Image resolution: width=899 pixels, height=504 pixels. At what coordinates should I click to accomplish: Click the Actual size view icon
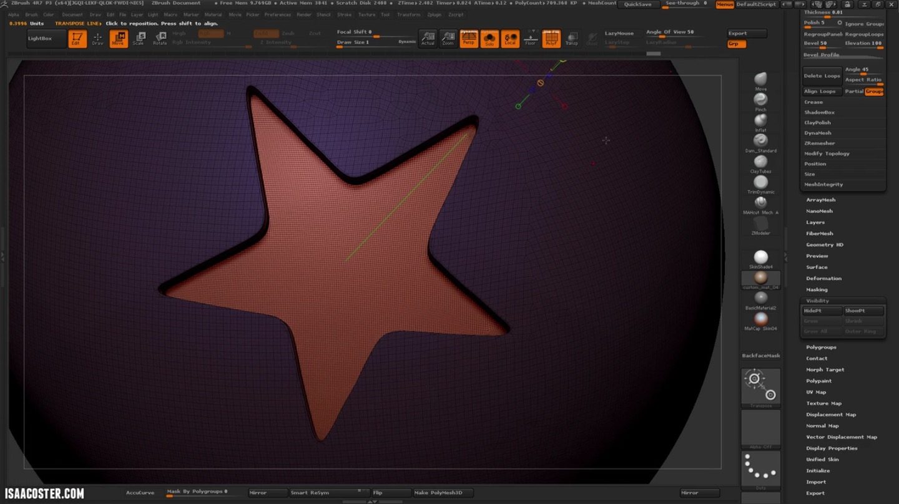click(428, 39)
